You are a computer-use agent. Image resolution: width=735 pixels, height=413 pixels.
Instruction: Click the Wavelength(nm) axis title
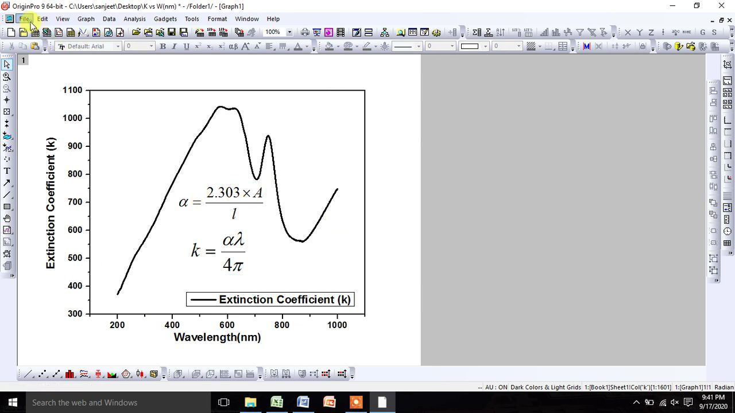click(217, 337)
